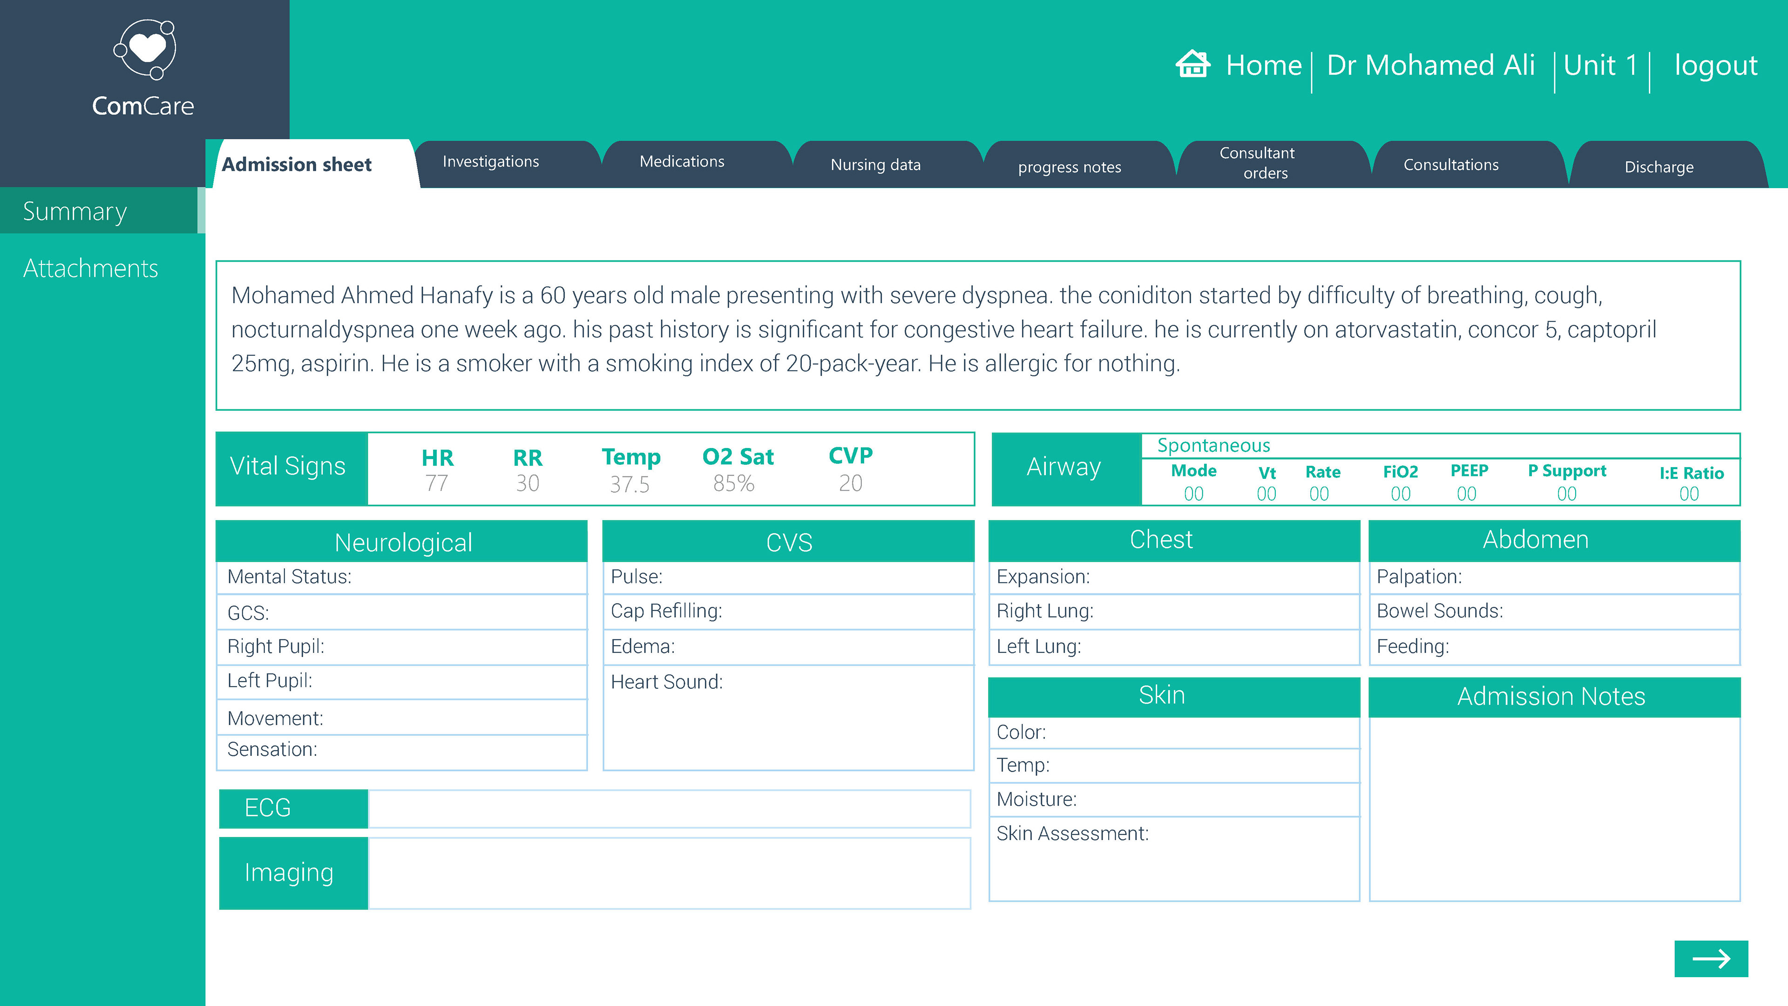Select Summary in the sidebar
Image resolution: width=1788 pixels, height=1006 pixels.
75,211
